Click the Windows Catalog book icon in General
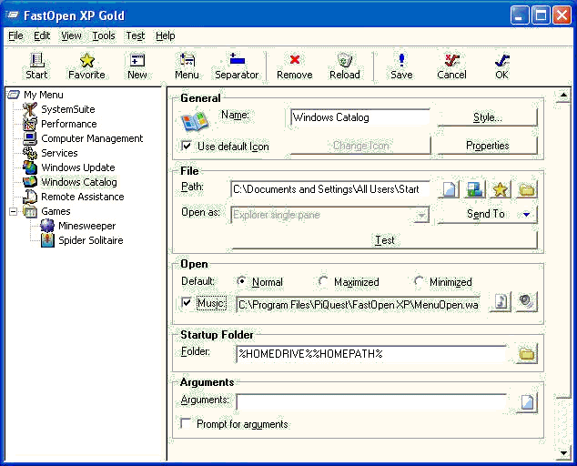Image resolution: width=577 pixels, height=466 pixels. (195, 121)
